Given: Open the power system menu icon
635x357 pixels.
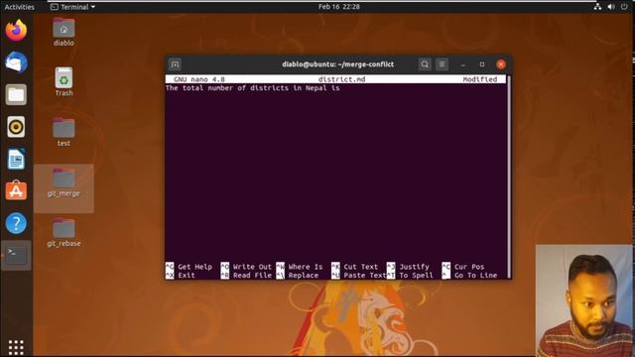Looking at the screenshot, I should (x=624, y=7).
